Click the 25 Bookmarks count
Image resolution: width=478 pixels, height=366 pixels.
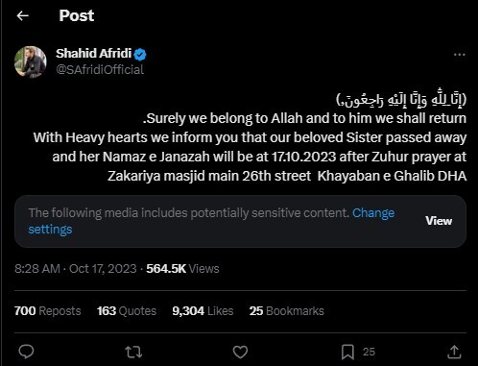point(287,311)
